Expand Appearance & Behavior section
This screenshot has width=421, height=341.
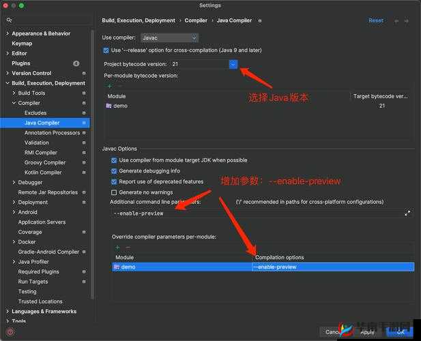point(8,33)
